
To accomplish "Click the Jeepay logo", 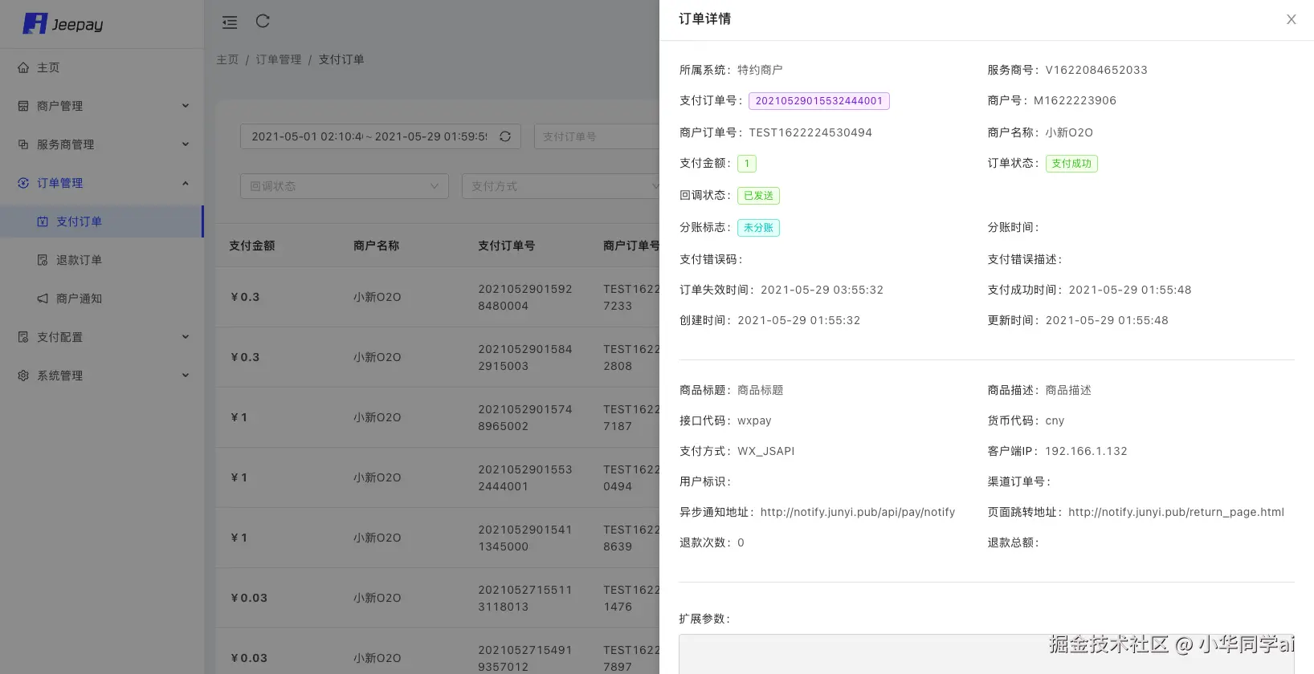I will click(x=63, y=24).
